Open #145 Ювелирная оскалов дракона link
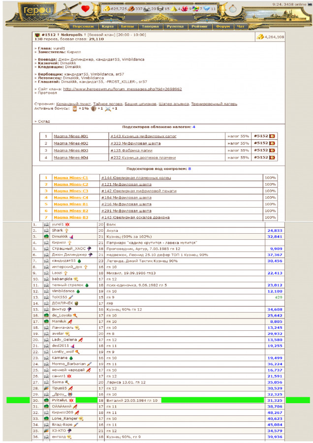313x443 pixels. tap(135, 217)
